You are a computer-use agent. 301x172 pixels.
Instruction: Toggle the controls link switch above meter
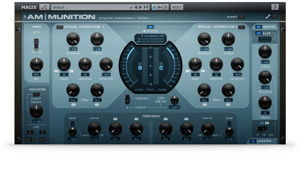[x=150, y=26]
